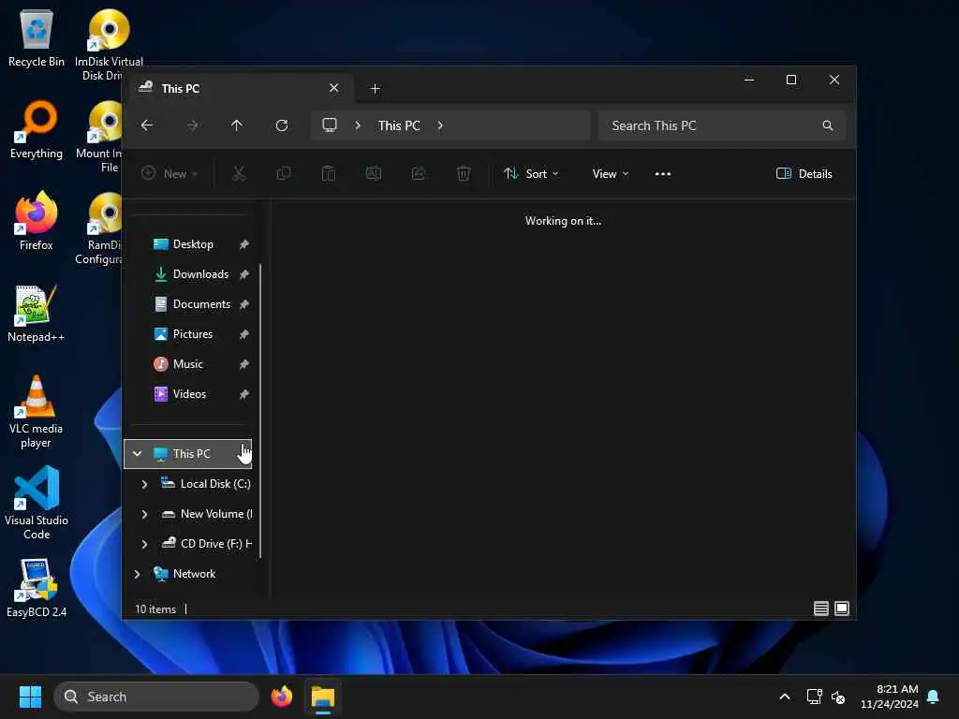The width and height of the screenshot is (959, 719).
Task: Go back with the left arrow
Action: click(147, 125)
